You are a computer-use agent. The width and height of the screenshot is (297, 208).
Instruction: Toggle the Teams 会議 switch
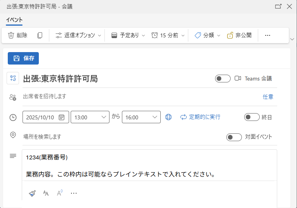pyautogui.click(x=223, y=79)
